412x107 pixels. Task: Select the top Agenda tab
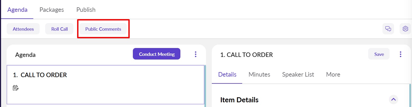click(17, 10)
